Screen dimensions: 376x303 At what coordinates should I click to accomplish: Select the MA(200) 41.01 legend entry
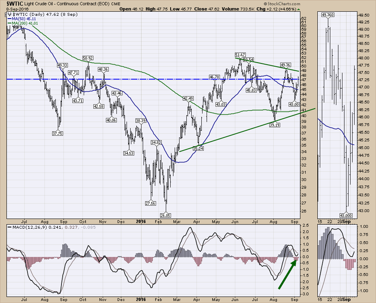[23, 23]
